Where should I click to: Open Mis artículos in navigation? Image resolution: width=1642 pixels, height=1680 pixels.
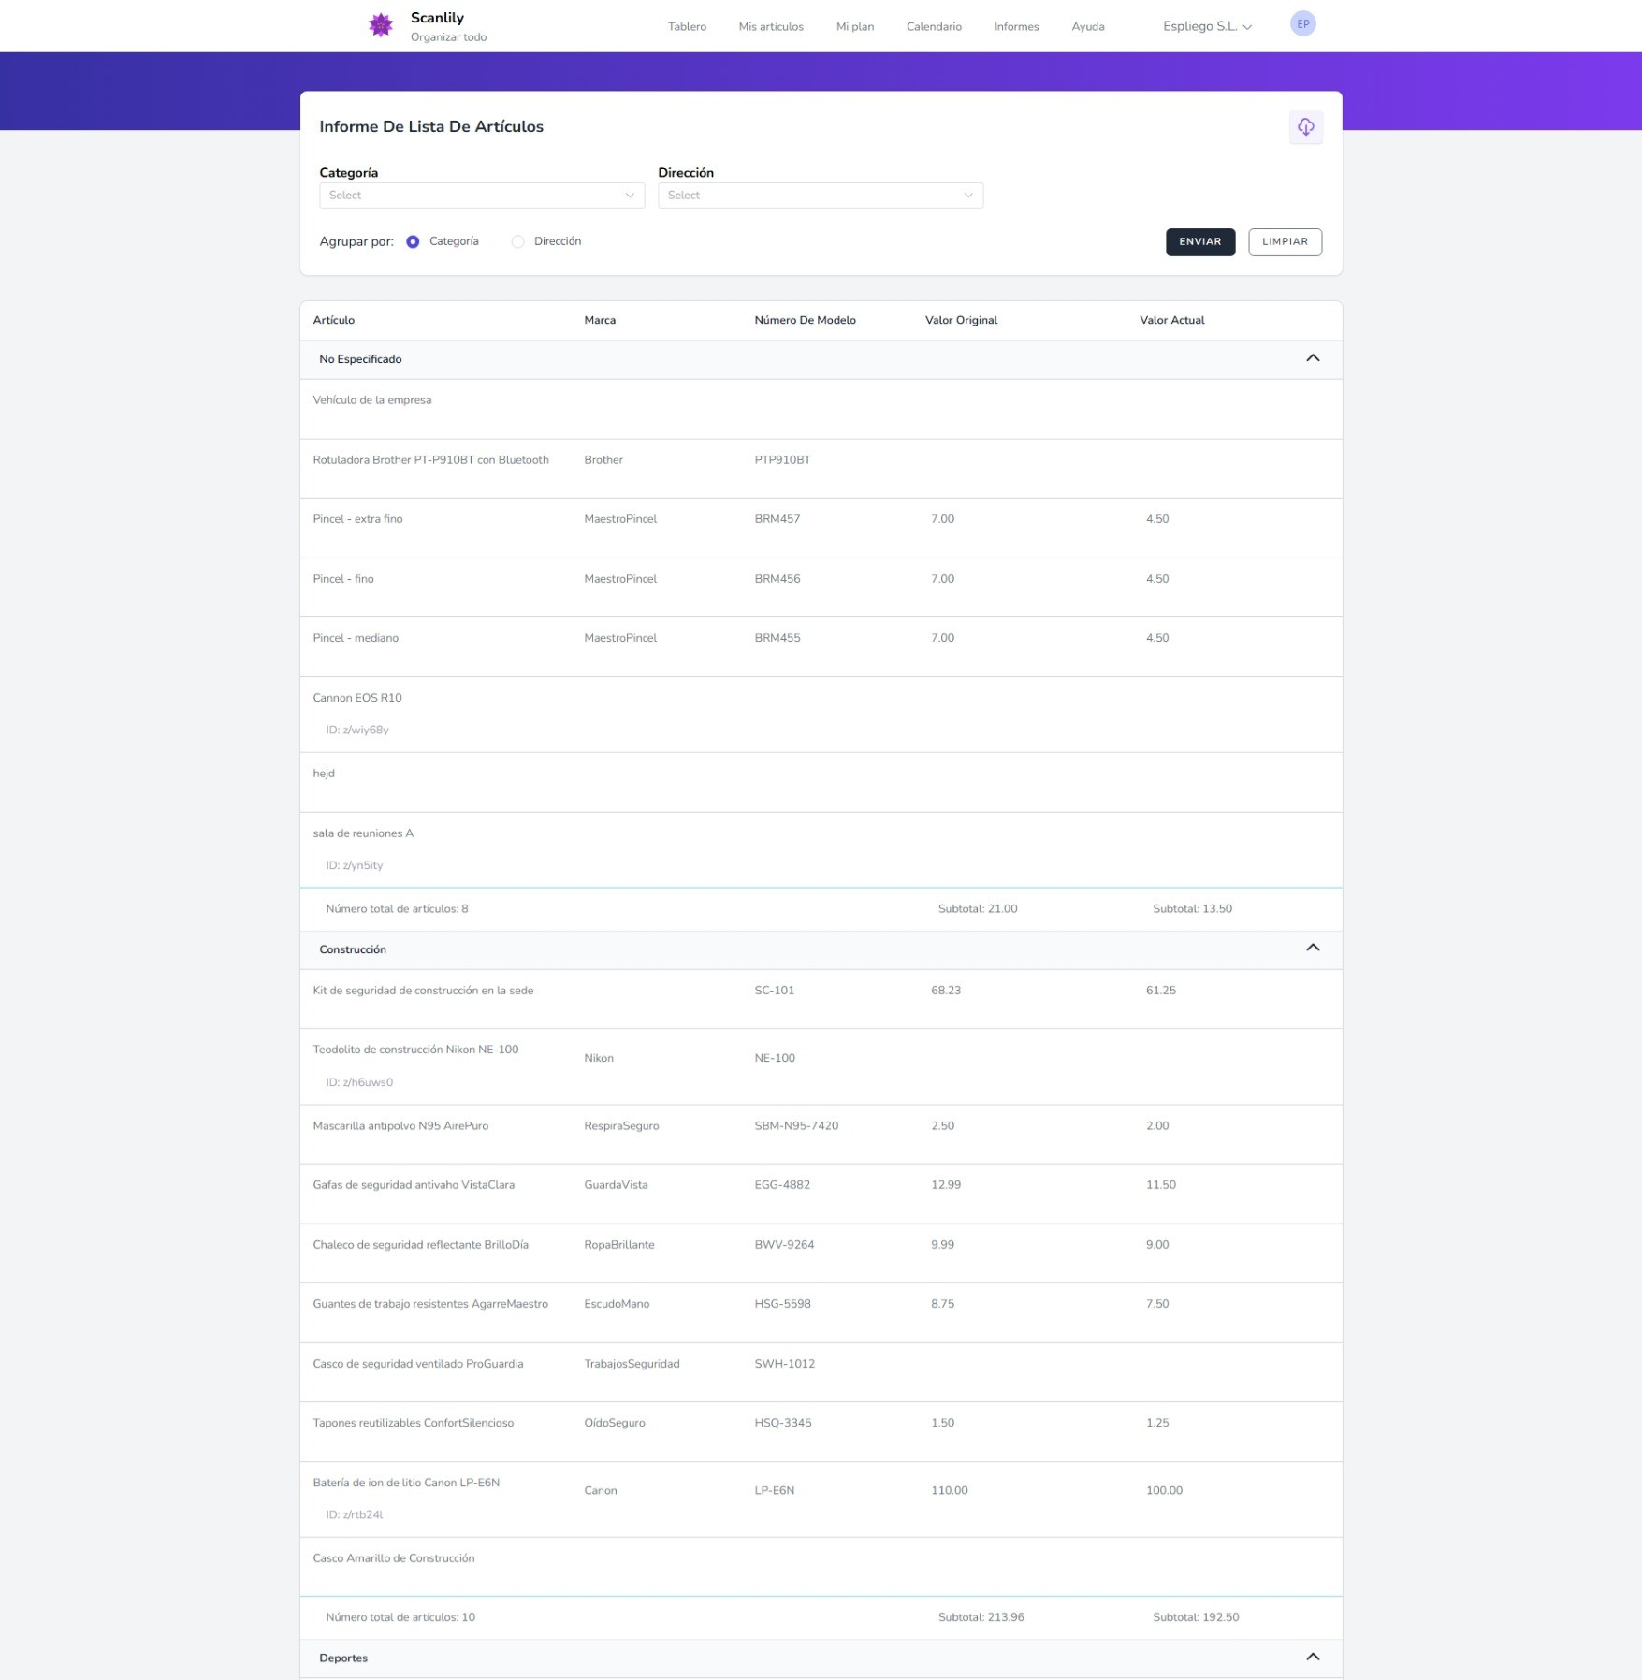pos(770,27)
